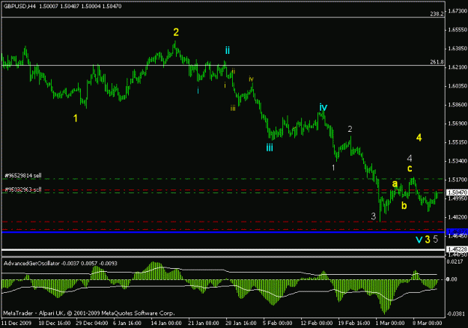Screen dimensions: 468x328
Task: Click the 19 Feb 16:00 date label
Action: coord(354,323)
